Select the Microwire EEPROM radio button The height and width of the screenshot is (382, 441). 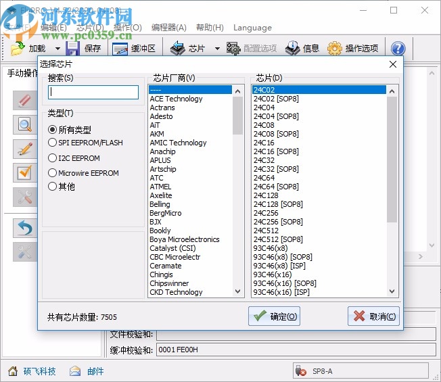(52, 172)
